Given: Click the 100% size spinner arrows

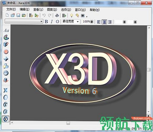Looking at the screenshot, I should point(92,22).
